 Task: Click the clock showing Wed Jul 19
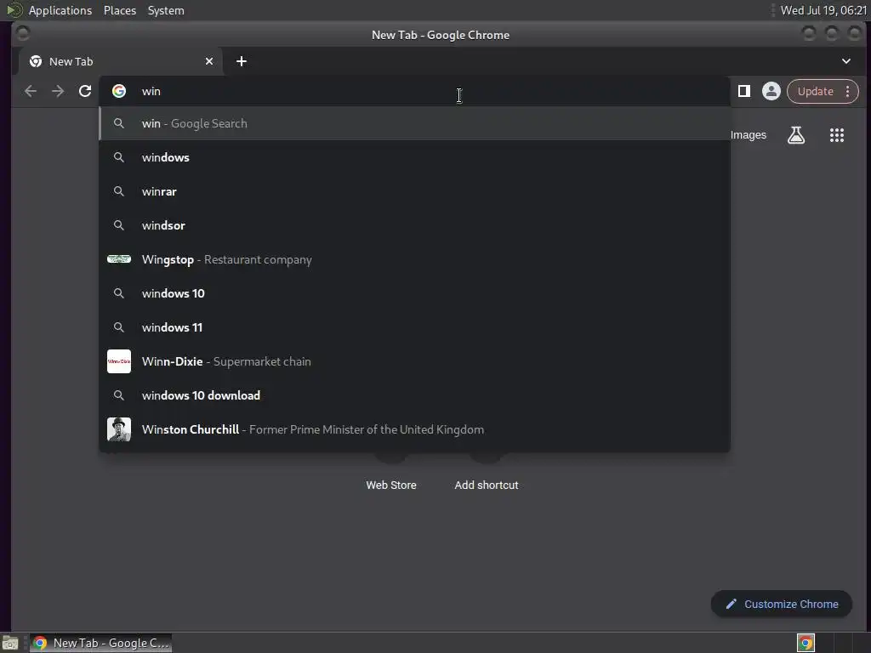823,10
